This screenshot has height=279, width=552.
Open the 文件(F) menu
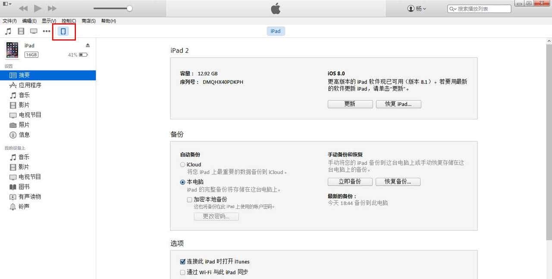point(9,21)
